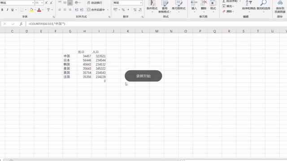Select column G header

click(x=70, y=31)
